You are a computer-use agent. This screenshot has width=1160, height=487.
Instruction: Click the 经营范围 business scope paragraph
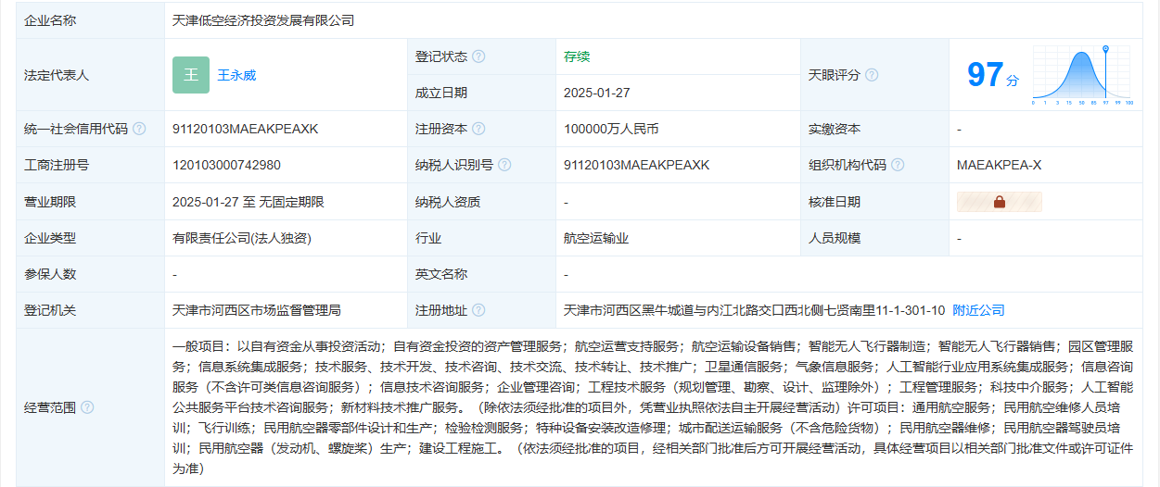[x=653, y=407]
